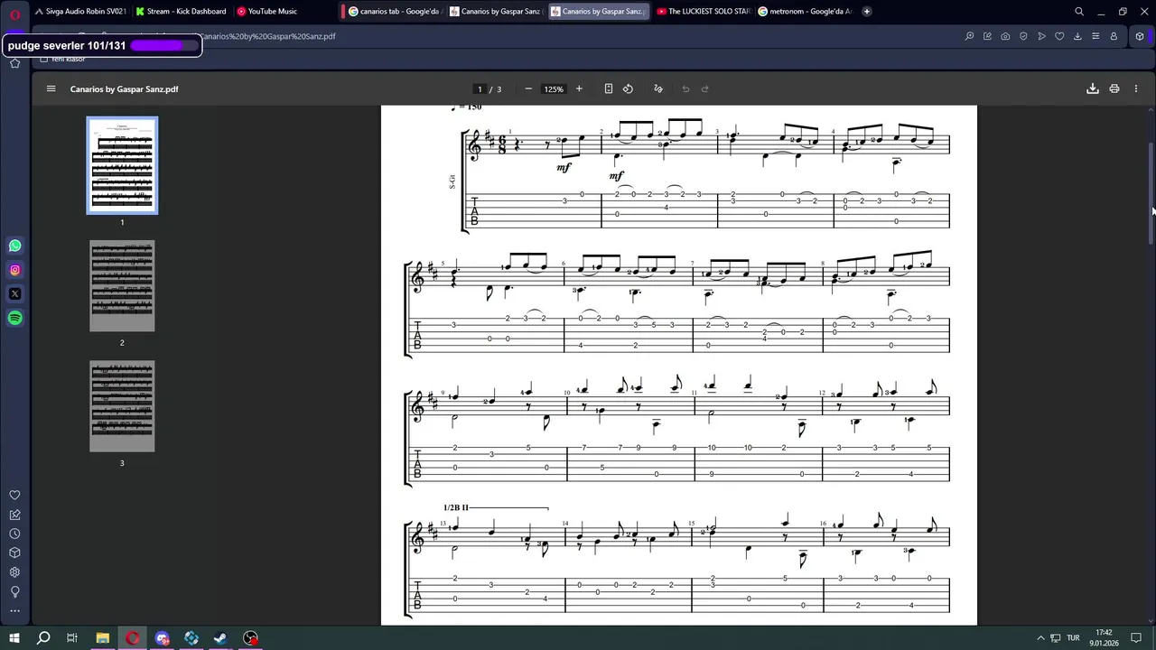Select page 3 thumbnail

click(122, 406)
